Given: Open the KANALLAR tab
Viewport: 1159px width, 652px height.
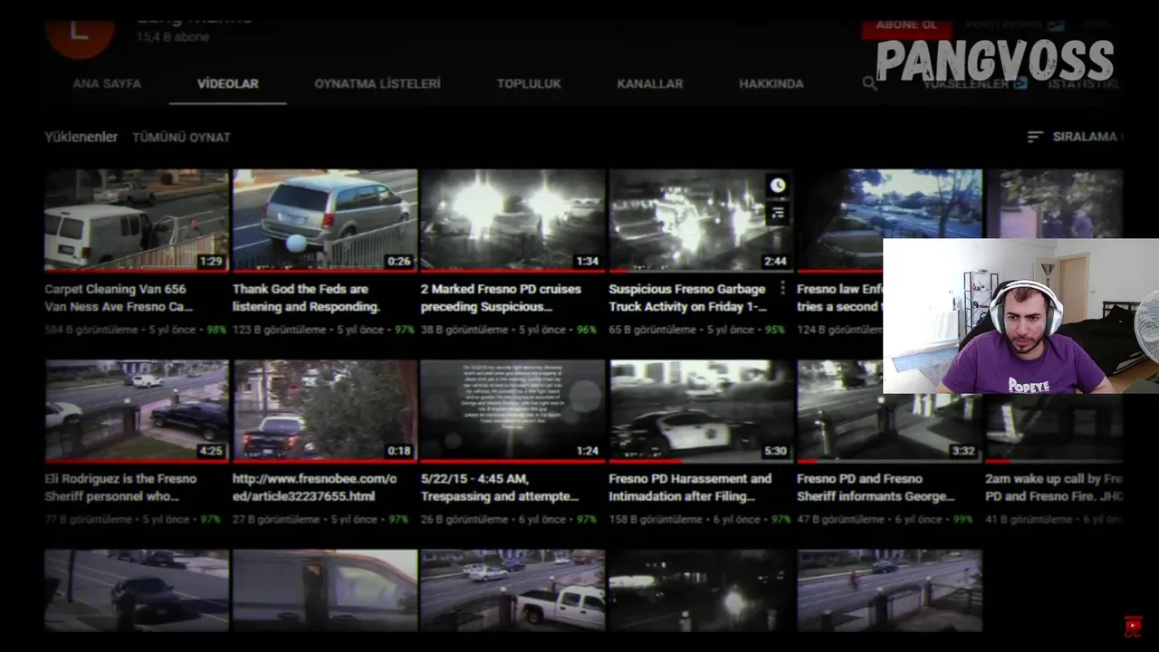Looking at the screenshot, I should (x=650, y=83).
